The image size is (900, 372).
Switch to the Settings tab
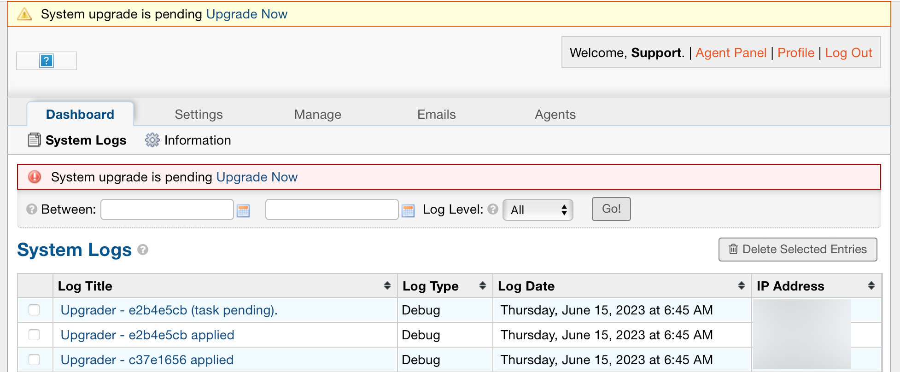coord(199,114)
